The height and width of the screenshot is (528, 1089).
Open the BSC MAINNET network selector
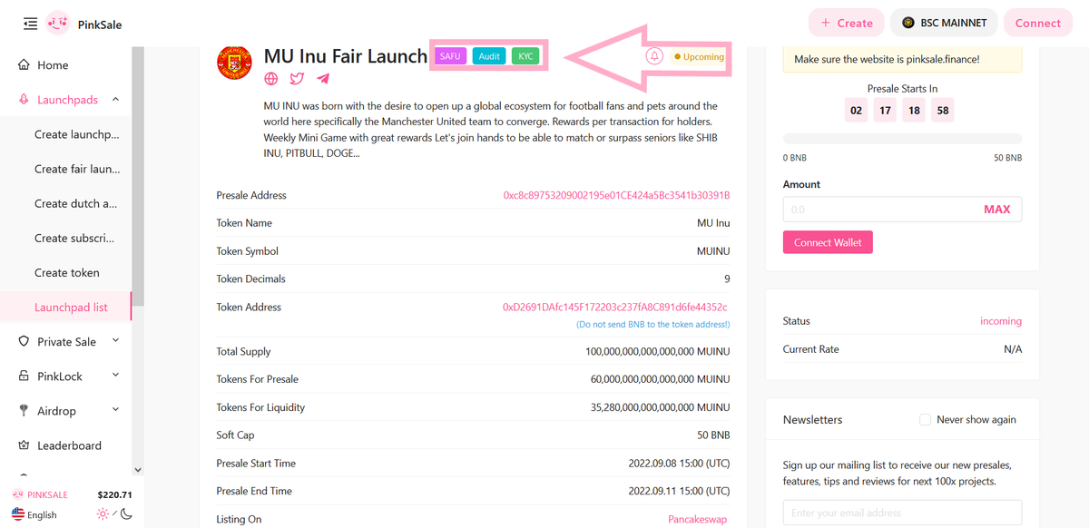[x=944, y=23]
